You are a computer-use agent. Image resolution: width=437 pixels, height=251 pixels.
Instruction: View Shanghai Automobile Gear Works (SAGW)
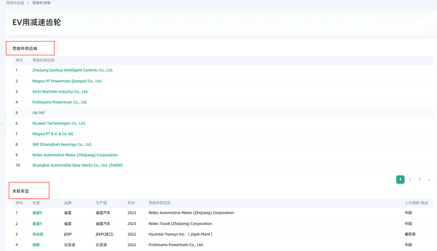tap(77, 165)
